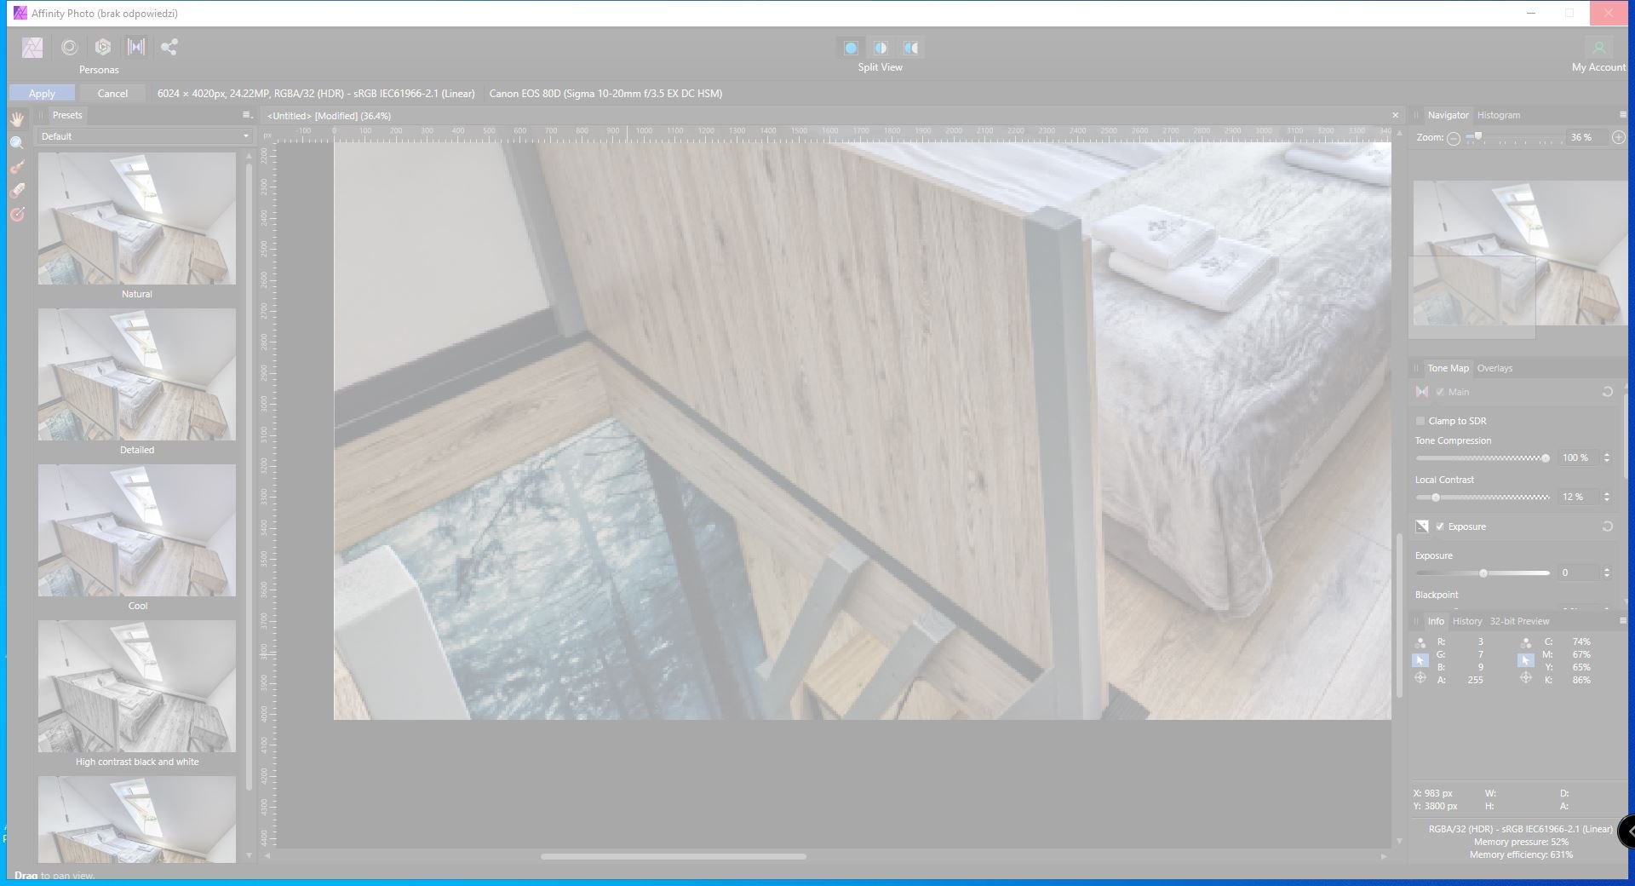Apply the High contrast black and white preset
This screenshot has height=886, width=1635.
point(137,686)
